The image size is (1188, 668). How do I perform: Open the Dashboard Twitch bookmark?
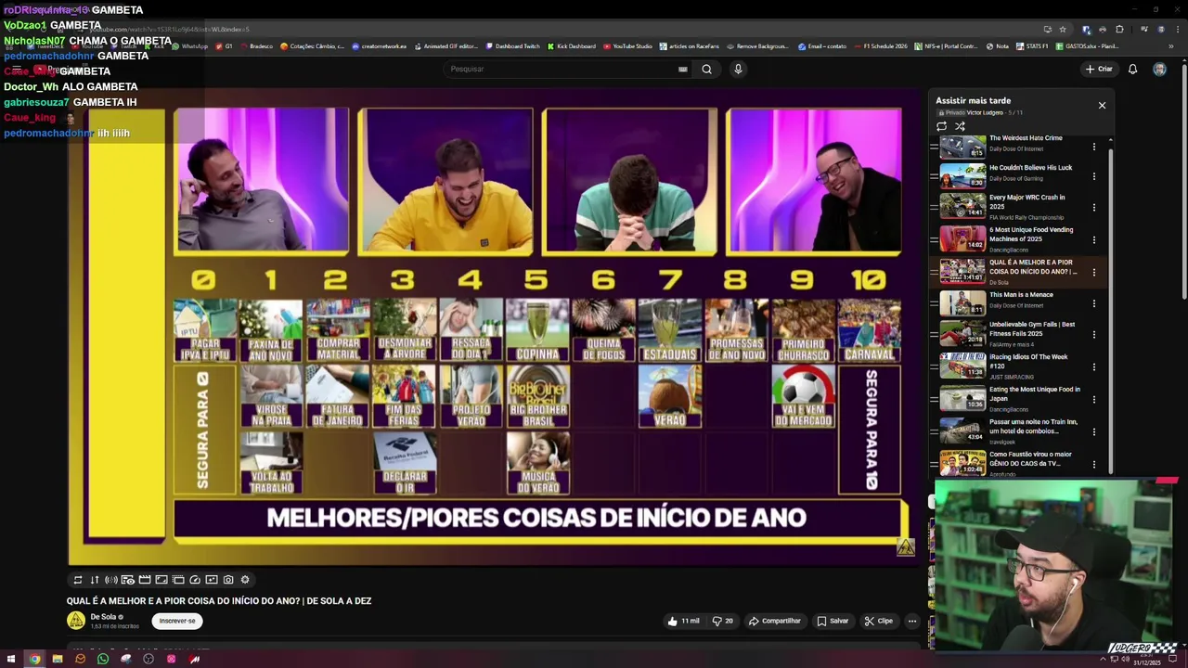click(x=512, y=45)
